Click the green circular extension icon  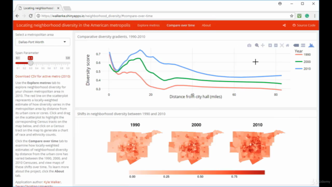(x=307, y=16)
